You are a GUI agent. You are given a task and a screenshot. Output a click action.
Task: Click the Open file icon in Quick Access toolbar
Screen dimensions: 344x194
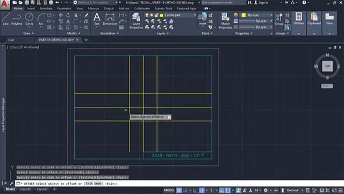point(20,3)
